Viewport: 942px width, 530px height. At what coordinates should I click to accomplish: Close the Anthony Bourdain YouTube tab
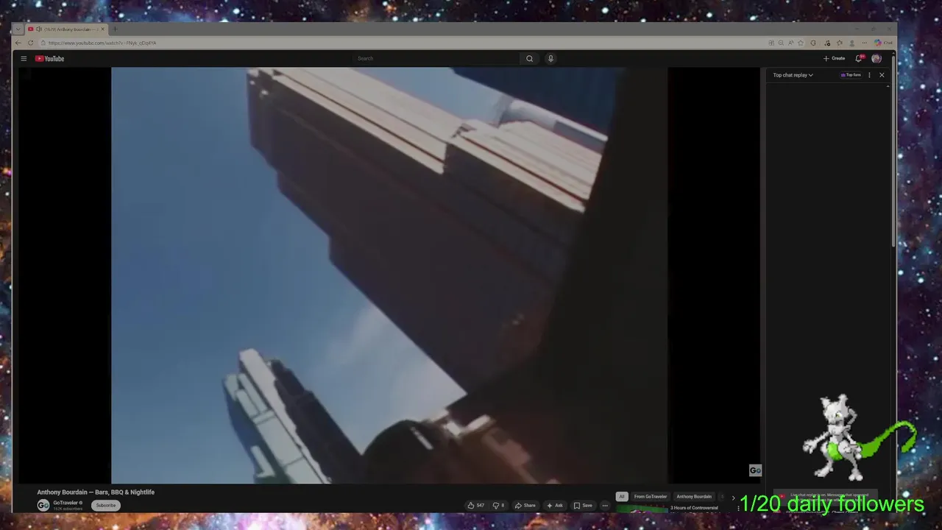tap(103, 29)
